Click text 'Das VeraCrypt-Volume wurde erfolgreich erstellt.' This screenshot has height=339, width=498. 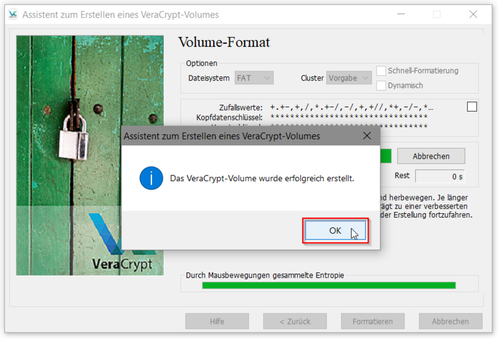point(262,178)
